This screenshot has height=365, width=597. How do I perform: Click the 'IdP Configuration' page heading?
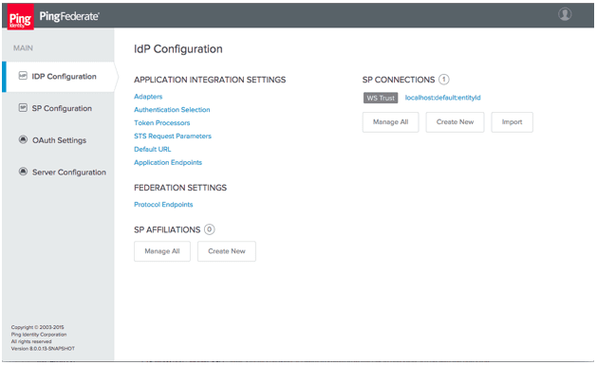coord(178,49)
